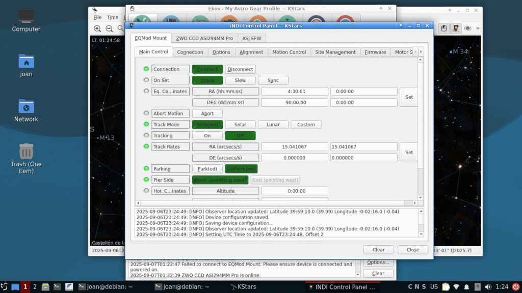Select Solar track mode

[240, 125]
